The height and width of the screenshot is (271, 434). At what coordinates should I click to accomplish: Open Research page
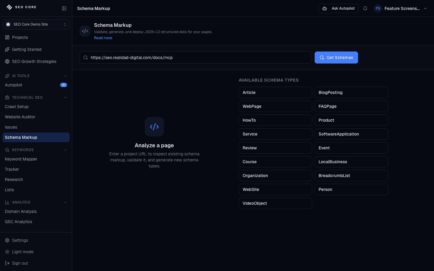pyautogui.click(x=36, y=179)
